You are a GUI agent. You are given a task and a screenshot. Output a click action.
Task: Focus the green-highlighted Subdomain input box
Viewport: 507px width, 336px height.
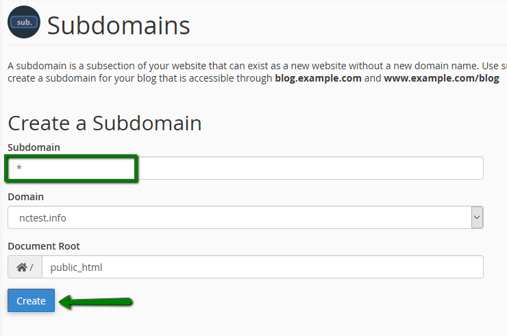(x=73, y=169)
